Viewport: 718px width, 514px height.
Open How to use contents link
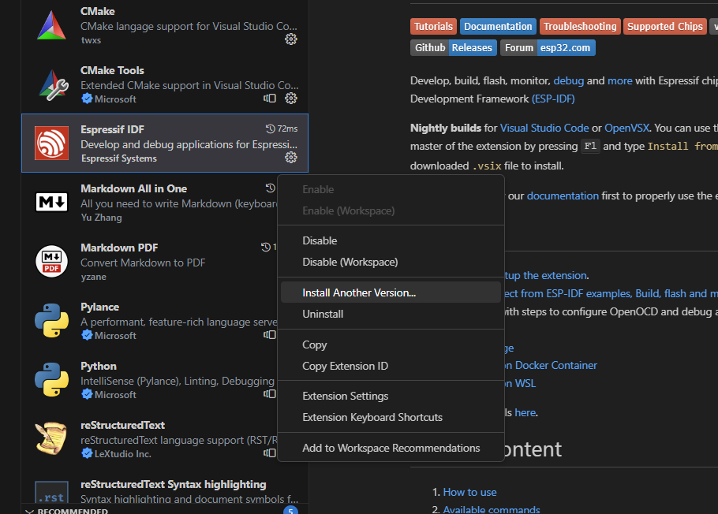469,492
